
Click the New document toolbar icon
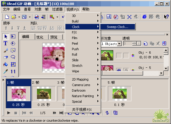7,17
